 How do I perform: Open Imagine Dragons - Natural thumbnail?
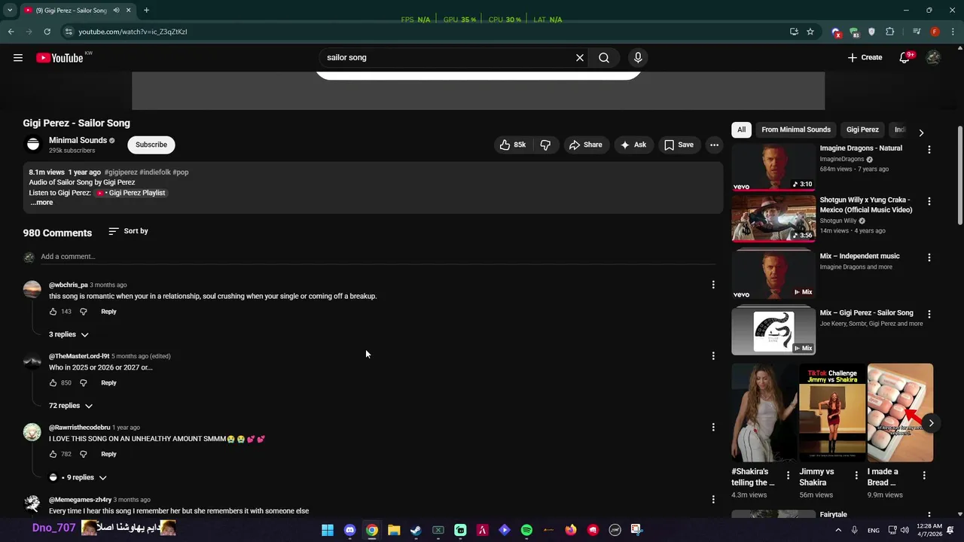773,167
